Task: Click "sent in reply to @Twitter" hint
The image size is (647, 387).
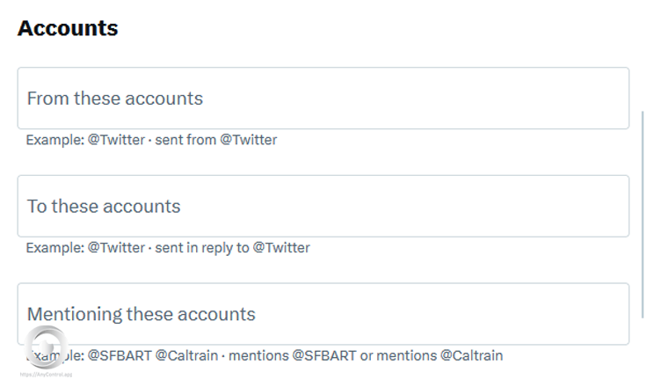Action: [233, 248]
